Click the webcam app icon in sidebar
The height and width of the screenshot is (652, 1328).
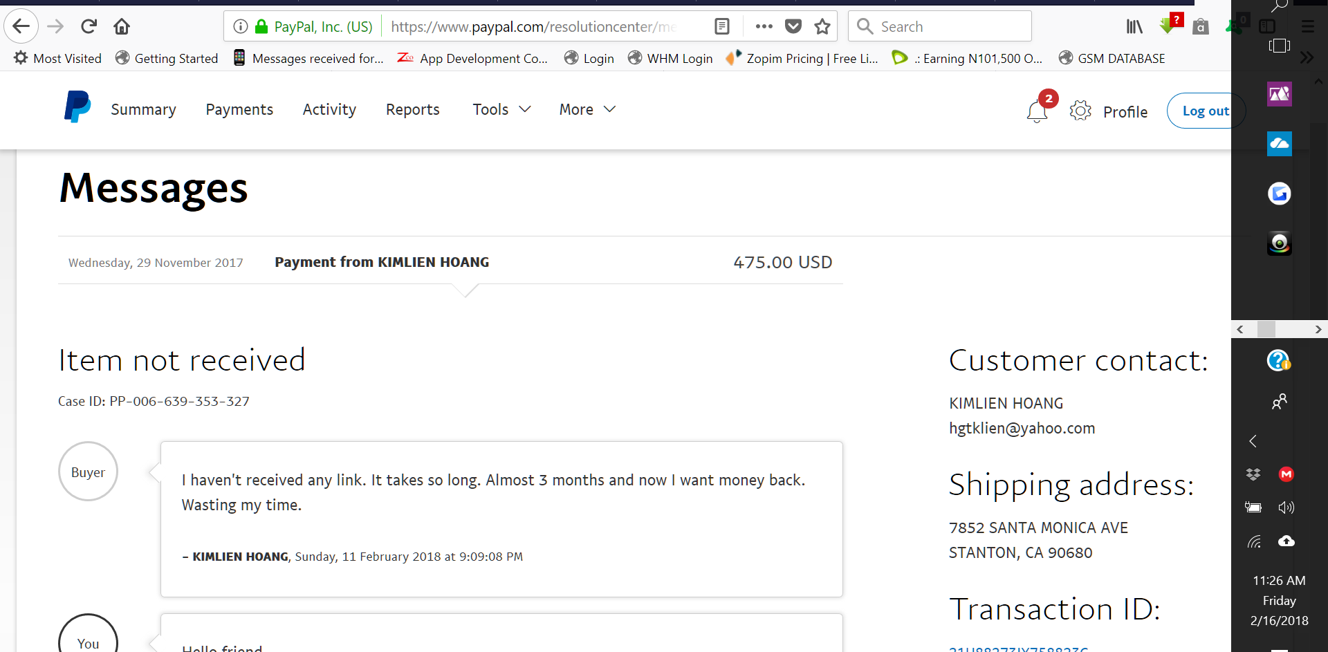(x=1280, y=243)
